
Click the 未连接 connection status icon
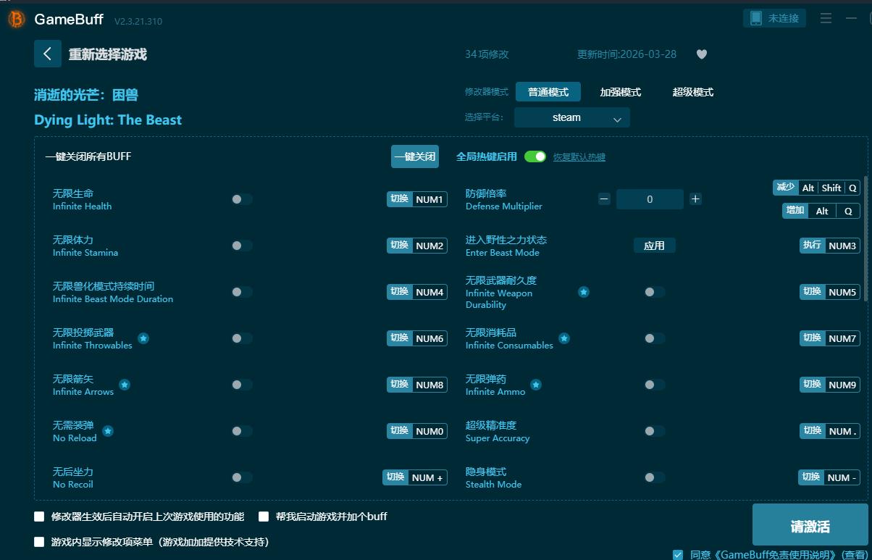click(x=774, y=18)
